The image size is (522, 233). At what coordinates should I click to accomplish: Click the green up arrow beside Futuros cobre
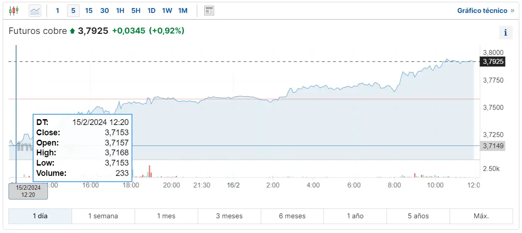(72, 31)
